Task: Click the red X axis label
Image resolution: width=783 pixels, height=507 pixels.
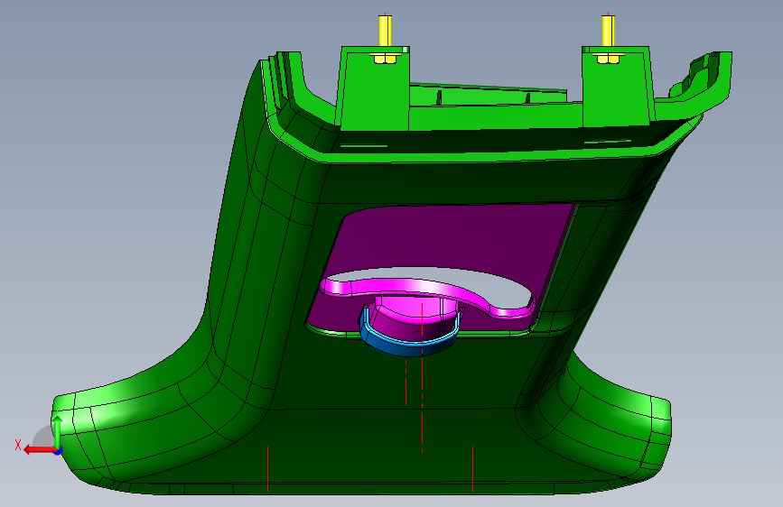Action: click(18, 445)
